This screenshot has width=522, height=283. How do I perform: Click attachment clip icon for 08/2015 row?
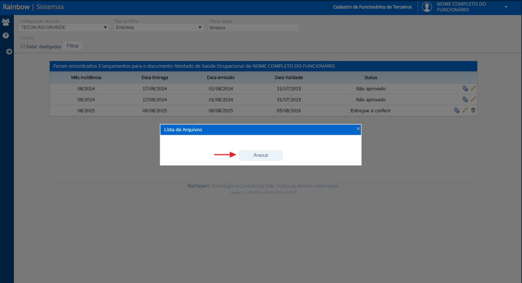click(457, 110)
